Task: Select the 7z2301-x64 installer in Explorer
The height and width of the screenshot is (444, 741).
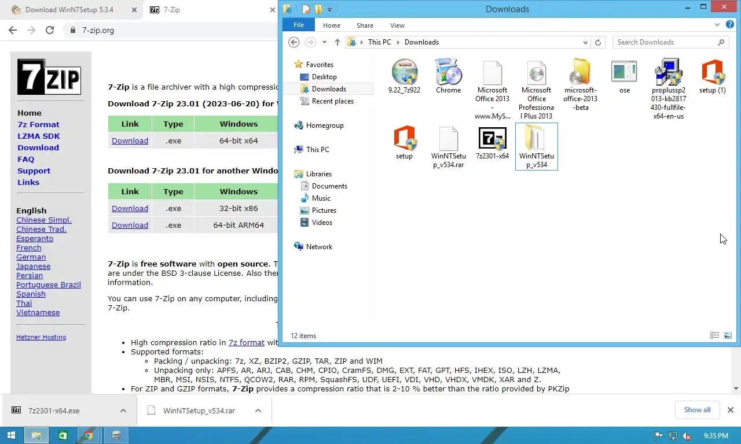Action: point(492,143)
